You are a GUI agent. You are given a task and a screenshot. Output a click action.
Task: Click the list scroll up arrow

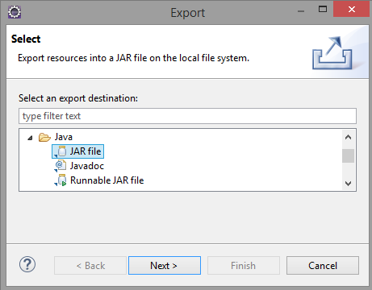[348, 137]
